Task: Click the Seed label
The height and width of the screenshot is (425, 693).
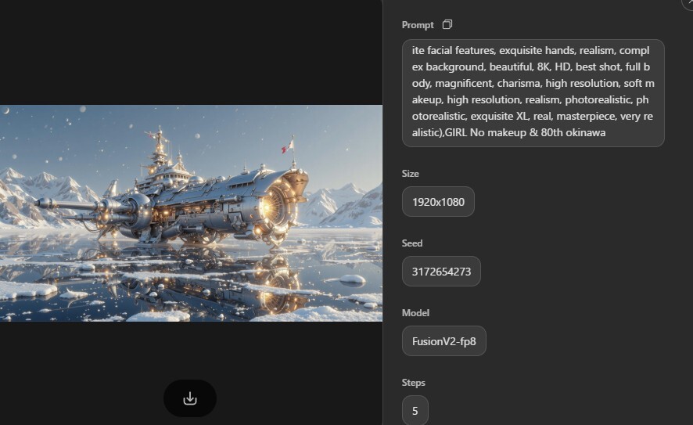Action: coord(412,243)
